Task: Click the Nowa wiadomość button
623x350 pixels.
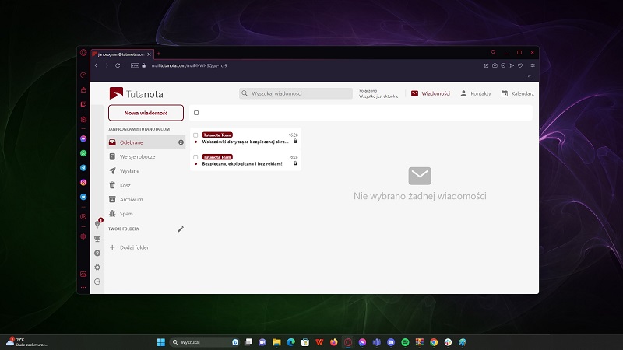Action: pyautogui.click(x=146, y=113)
